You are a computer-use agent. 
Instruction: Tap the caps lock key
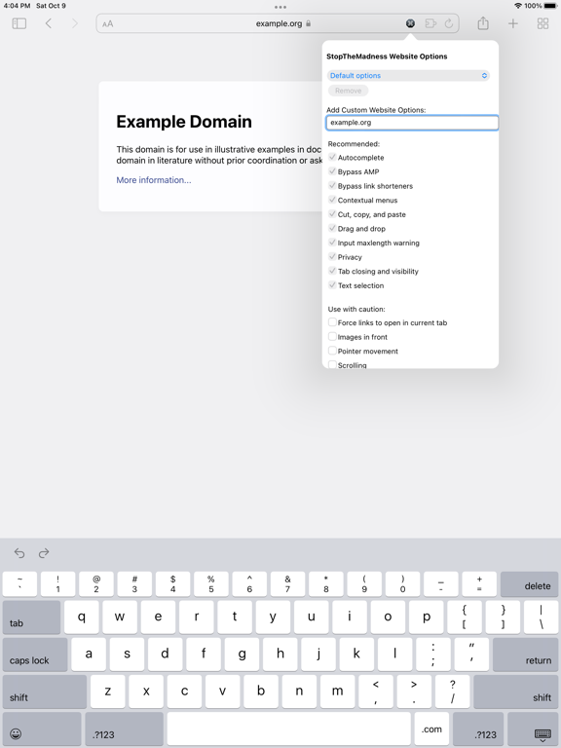35,654
